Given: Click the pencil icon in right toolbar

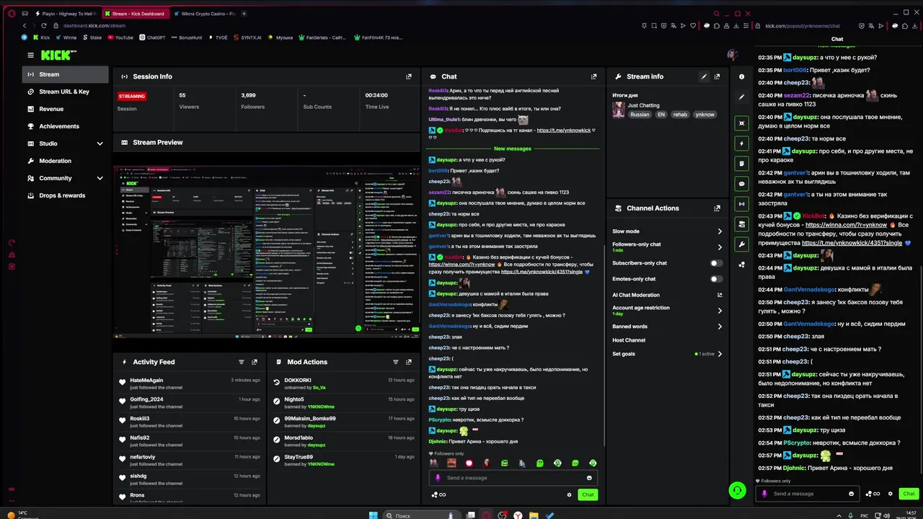Looking at the screenshot, I should [741, 97].
